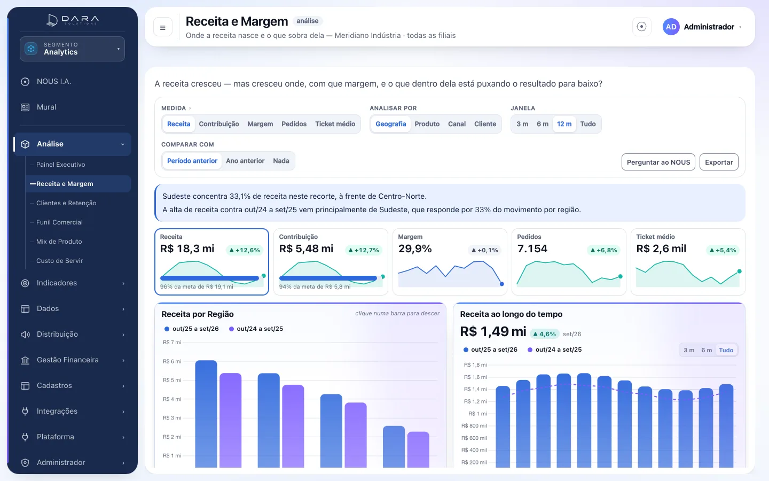
Task: Click the Plataforma plug icon
Action: tap(25, 437)
